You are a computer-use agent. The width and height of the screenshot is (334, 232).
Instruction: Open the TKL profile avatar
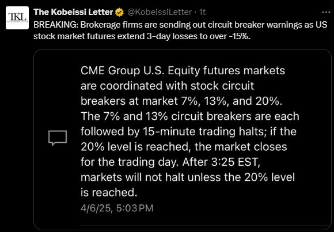(x=17, y=18)
